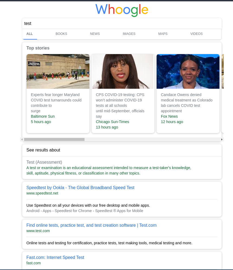Click the www.test.com URL
Image resolution: width=233 pixels, height=270 pixels.
tap(38, 231)
